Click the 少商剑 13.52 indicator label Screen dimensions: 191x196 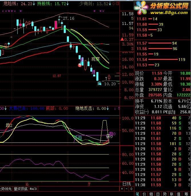click(x=95, y=4)
